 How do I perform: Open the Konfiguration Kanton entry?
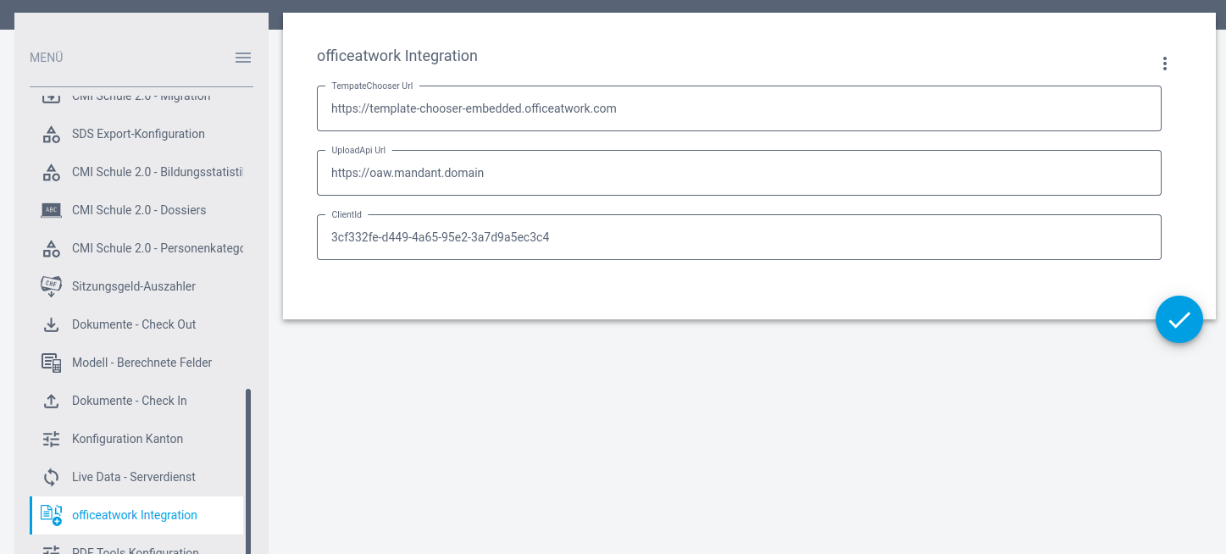pyautogui.click(x=127, y=439)
